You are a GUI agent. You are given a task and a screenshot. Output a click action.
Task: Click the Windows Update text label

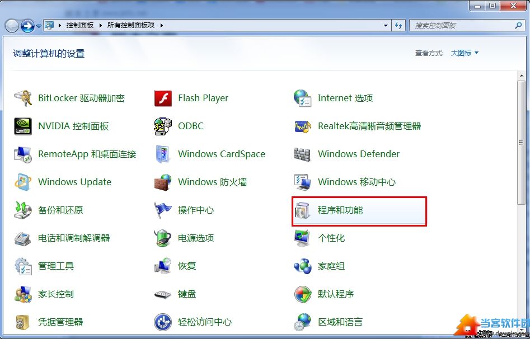(x=74, y=182)
